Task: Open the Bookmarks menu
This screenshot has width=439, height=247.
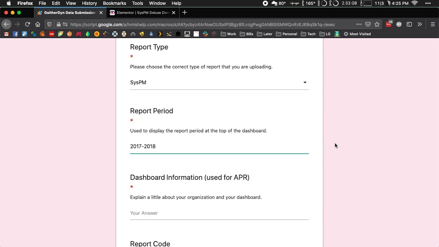Action: pyautogui.click(x=115, y=3)
